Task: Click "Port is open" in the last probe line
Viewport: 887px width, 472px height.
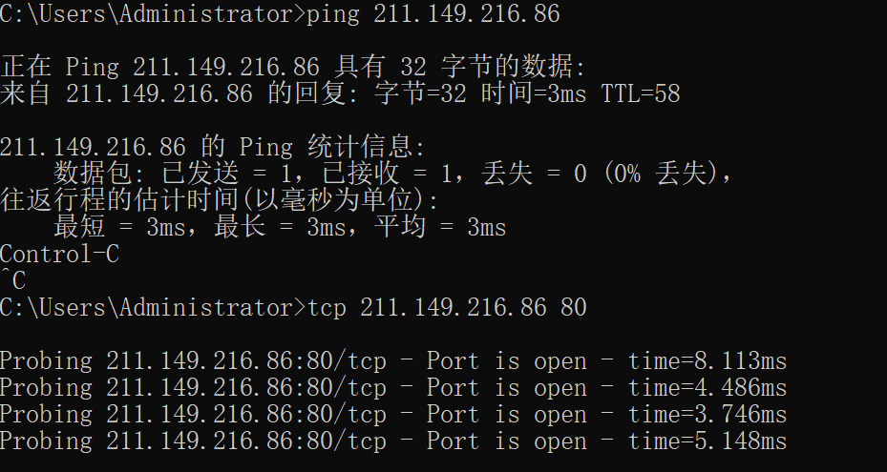Action: coord(506,441)
